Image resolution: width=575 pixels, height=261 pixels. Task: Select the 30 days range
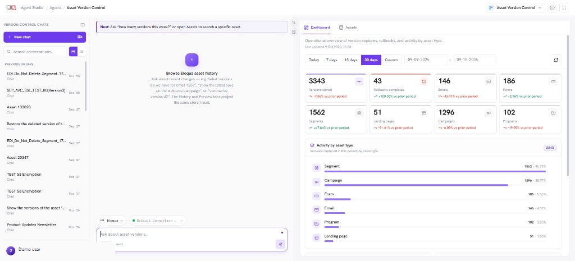tap(371, 59)
